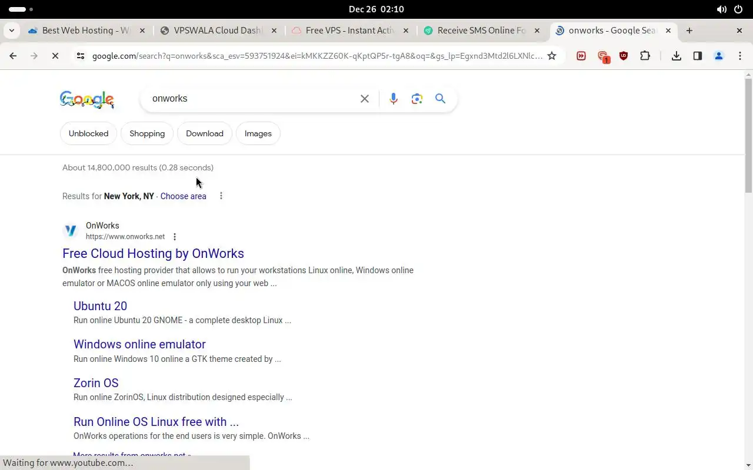Select the Download filter chip
This screenshot has height=470, width=753.
pos(205,133)
